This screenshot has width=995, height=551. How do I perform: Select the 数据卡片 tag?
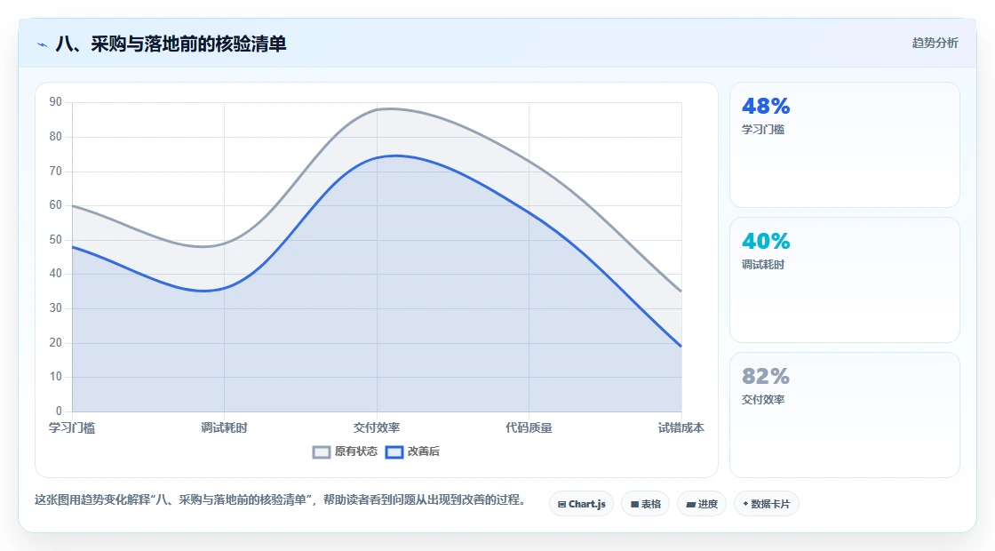pos(766,504)
